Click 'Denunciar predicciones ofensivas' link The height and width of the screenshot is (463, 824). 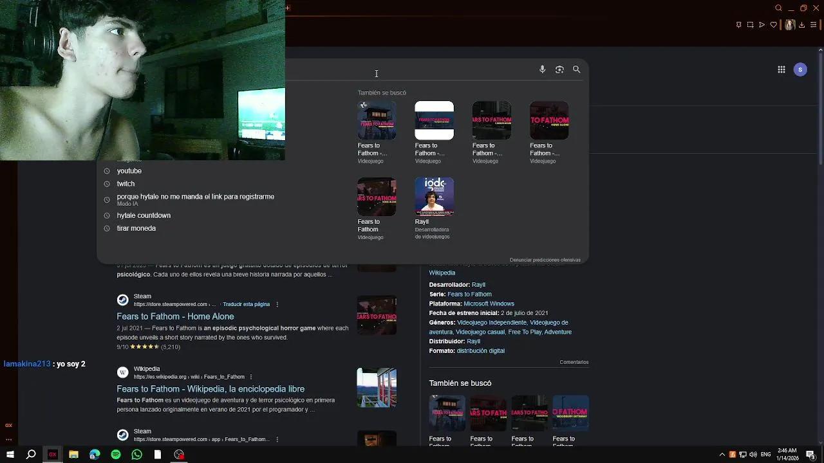click(x=545, y=260)
